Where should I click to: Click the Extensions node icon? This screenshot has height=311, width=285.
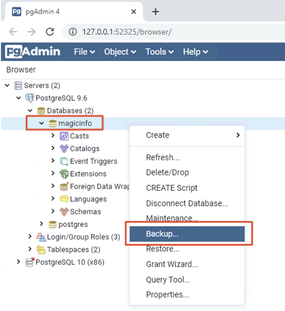[x=64, y=174]
